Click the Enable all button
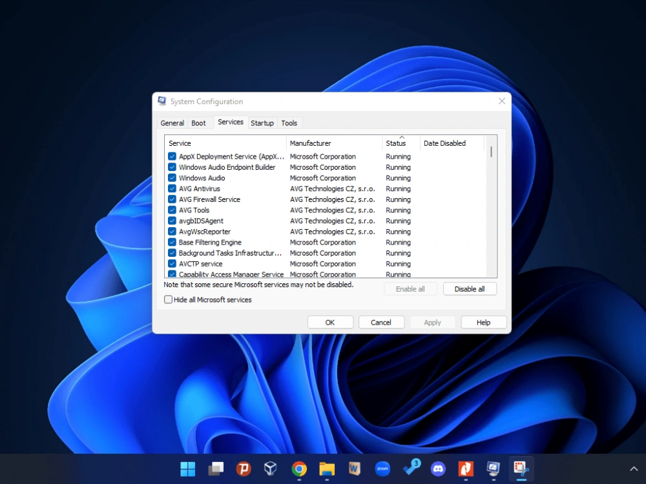 coord(410,289)
